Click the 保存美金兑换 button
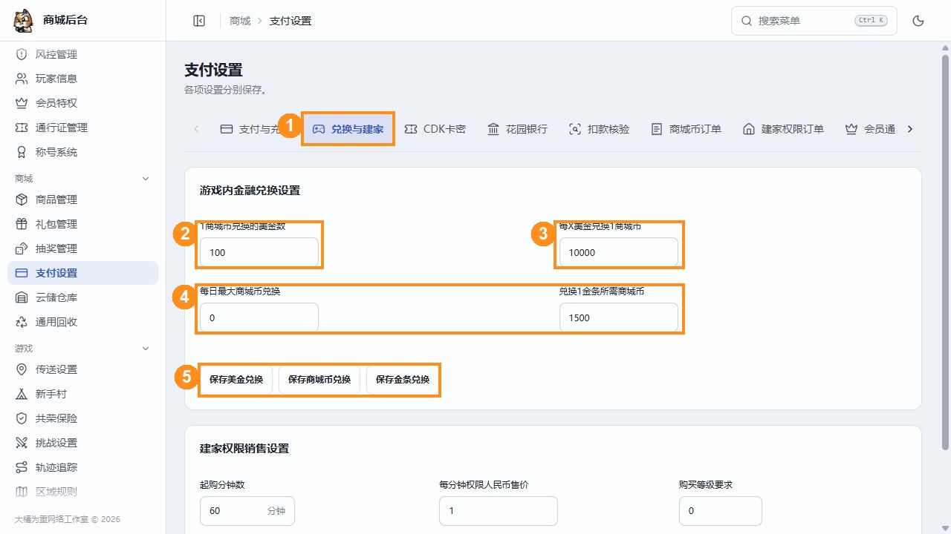Viewport: 951px width, 534px height. click(236, 380)
